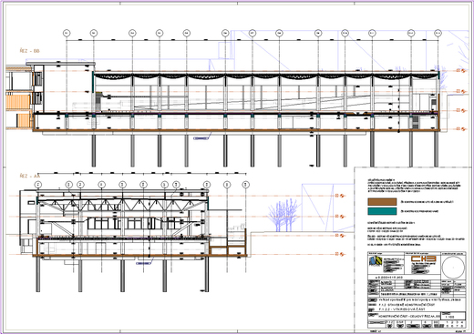Select the blue callout tag below section BB slab

point(201,138)
